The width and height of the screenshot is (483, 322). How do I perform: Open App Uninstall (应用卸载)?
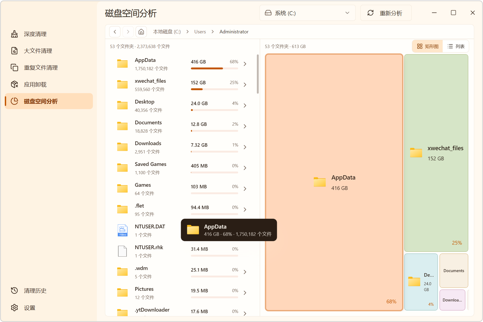pyautogui.click(x=49, y=84)
